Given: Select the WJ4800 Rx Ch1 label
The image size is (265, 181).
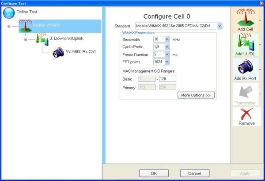Looking at the screenshot, I should pyautogui.click(x=81, y=51).
